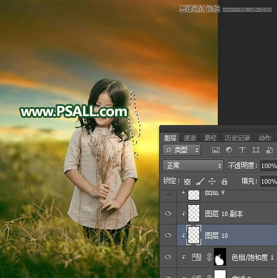Filter layers by pixel image icon
The width and height of the screenshot is (277, 278).
pyautogui.click(x=216, y=150)
